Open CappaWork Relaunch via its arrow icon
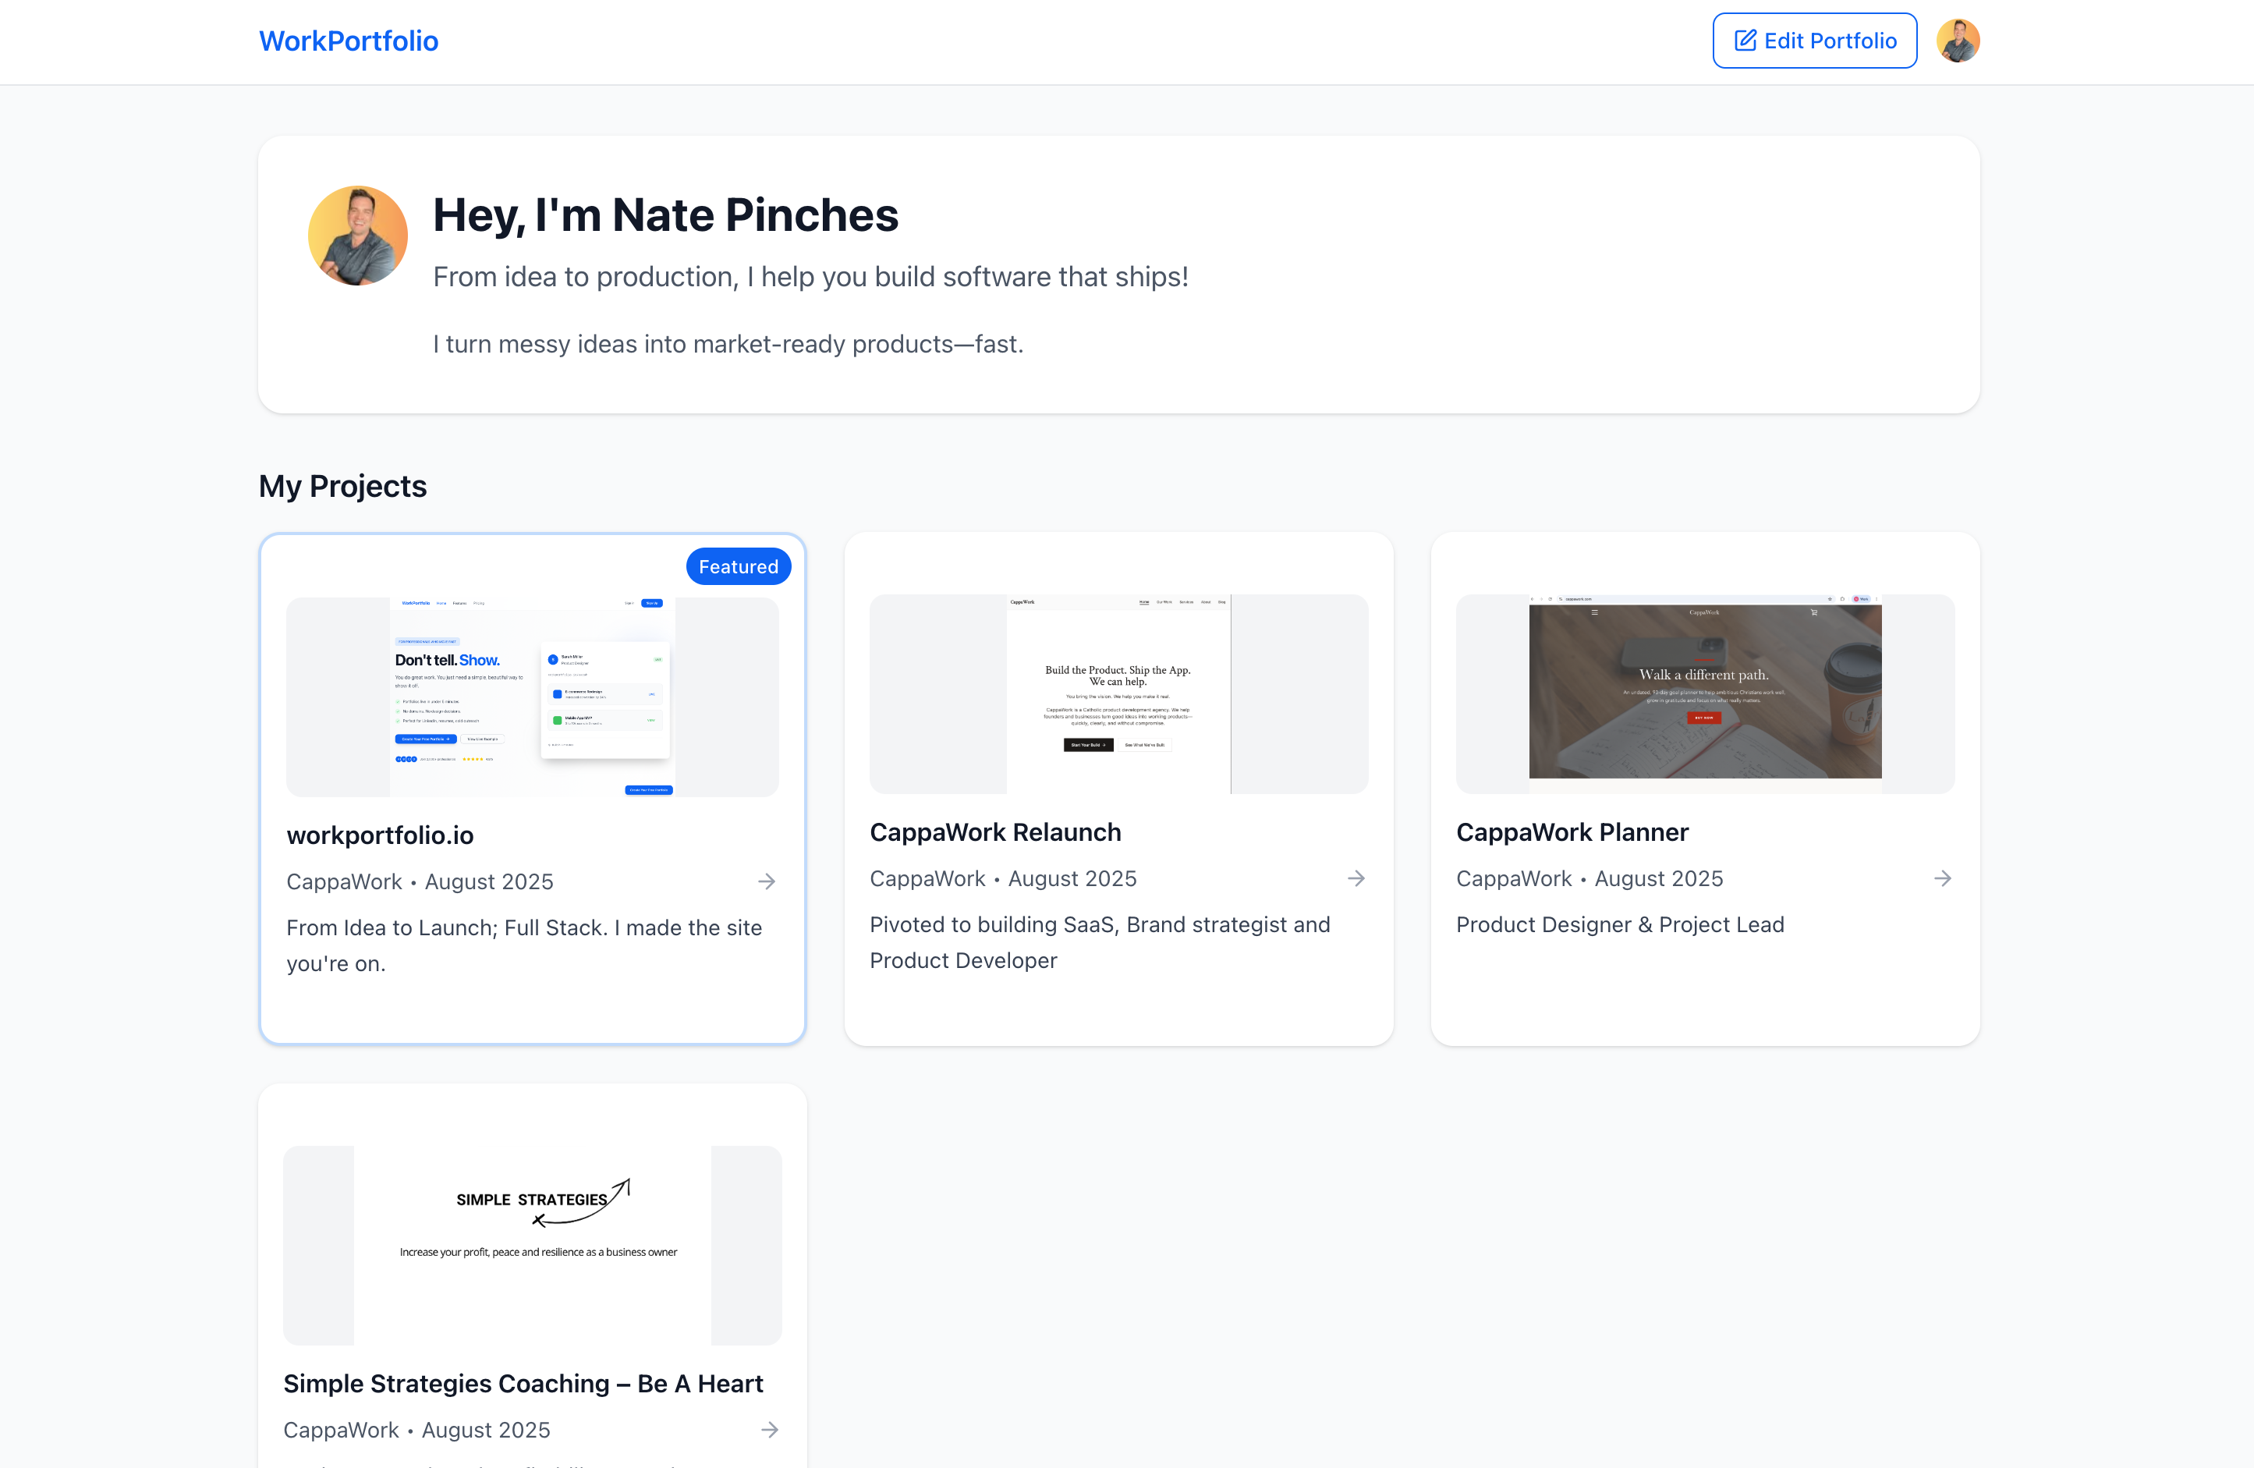 point(1356,878)
